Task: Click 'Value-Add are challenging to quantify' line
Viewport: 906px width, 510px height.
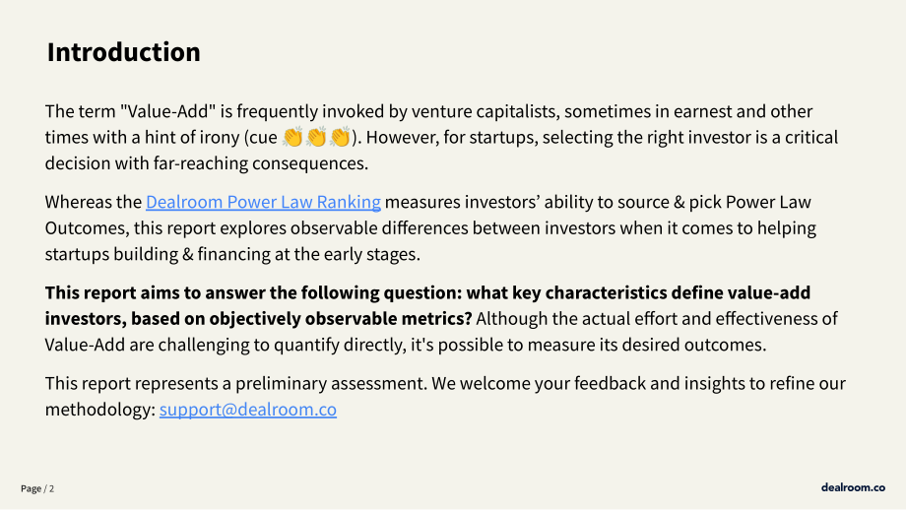Action: click(406, 345)
